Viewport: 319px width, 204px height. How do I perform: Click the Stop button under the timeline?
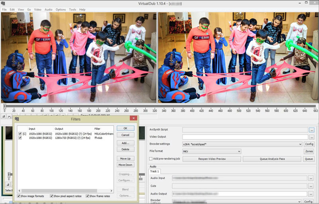4,116
